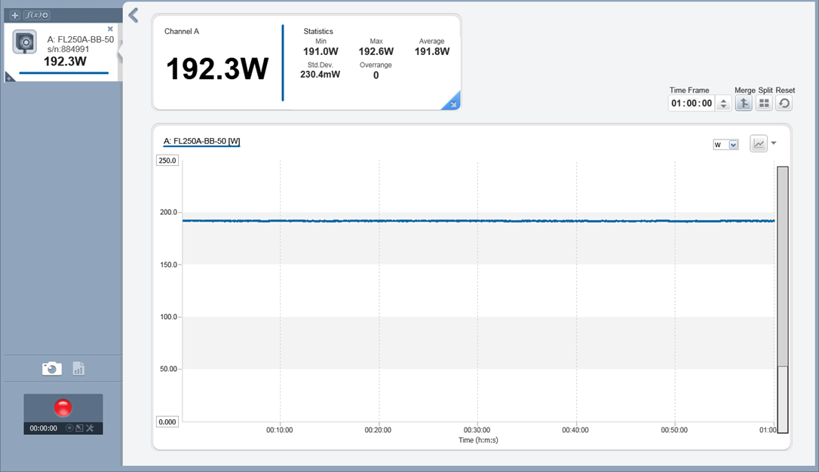Open the f(x) math channel button

[x=37, y=15]
